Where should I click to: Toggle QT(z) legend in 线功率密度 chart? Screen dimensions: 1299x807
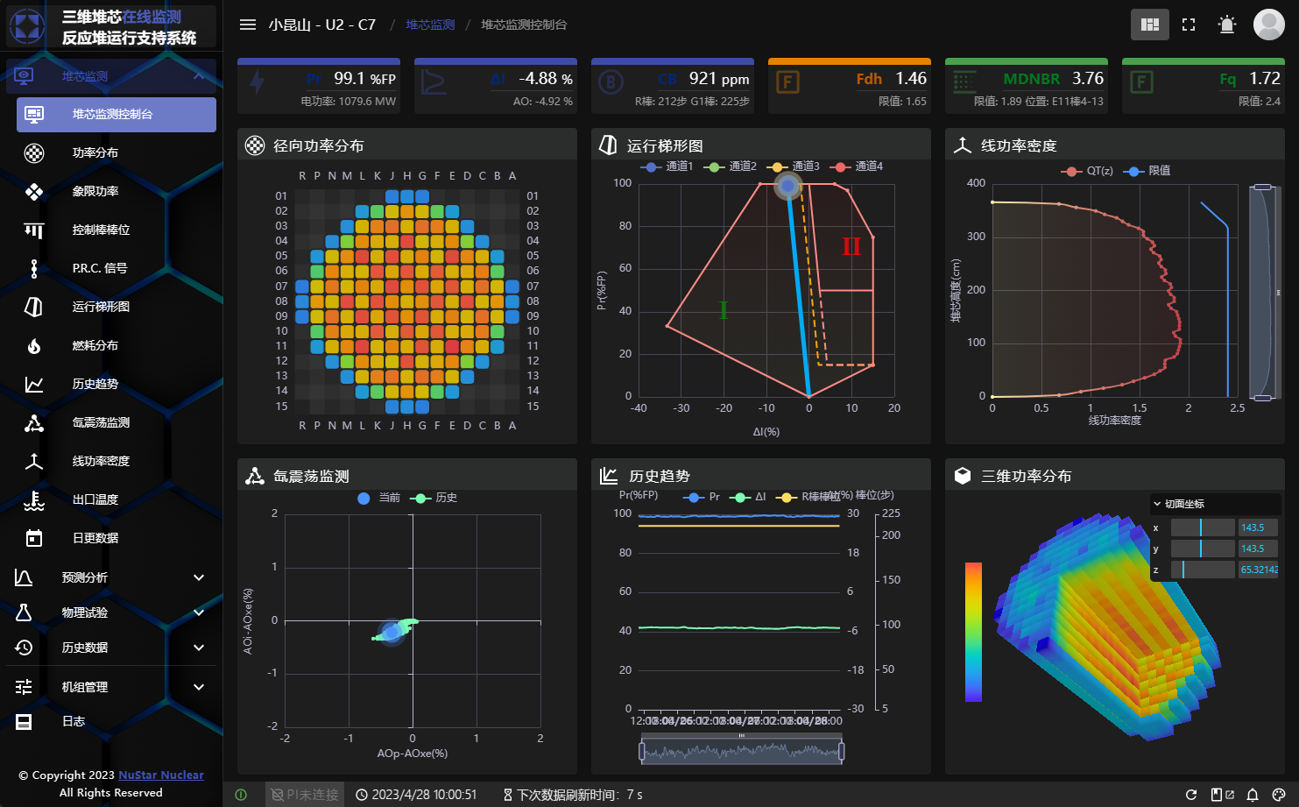(x=1087, y=171)
